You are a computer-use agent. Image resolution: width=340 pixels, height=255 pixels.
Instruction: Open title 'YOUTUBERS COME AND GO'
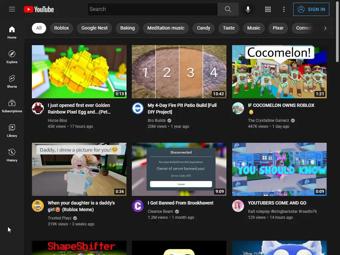(277, 203)
